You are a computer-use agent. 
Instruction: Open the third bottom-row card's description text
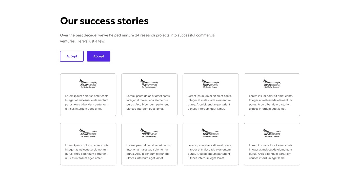pos(210,152)
